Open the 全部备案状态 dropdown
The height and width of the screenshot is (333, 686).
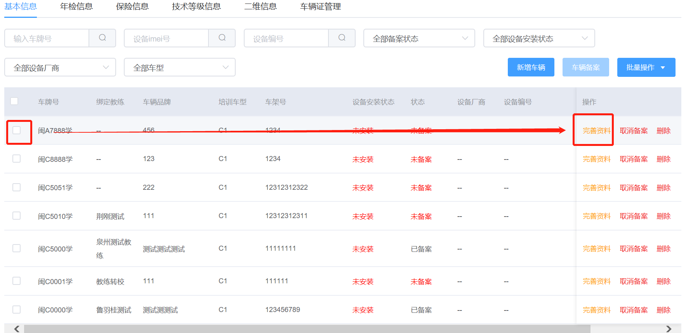419,38
